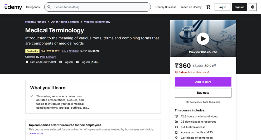
Task: Open the 1,124 ratings link
Action: point(70,51)
